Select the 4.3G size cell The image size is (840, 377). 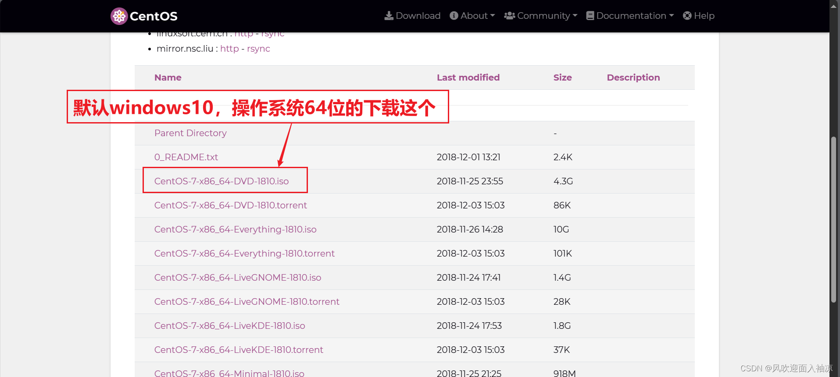[563, 181]
